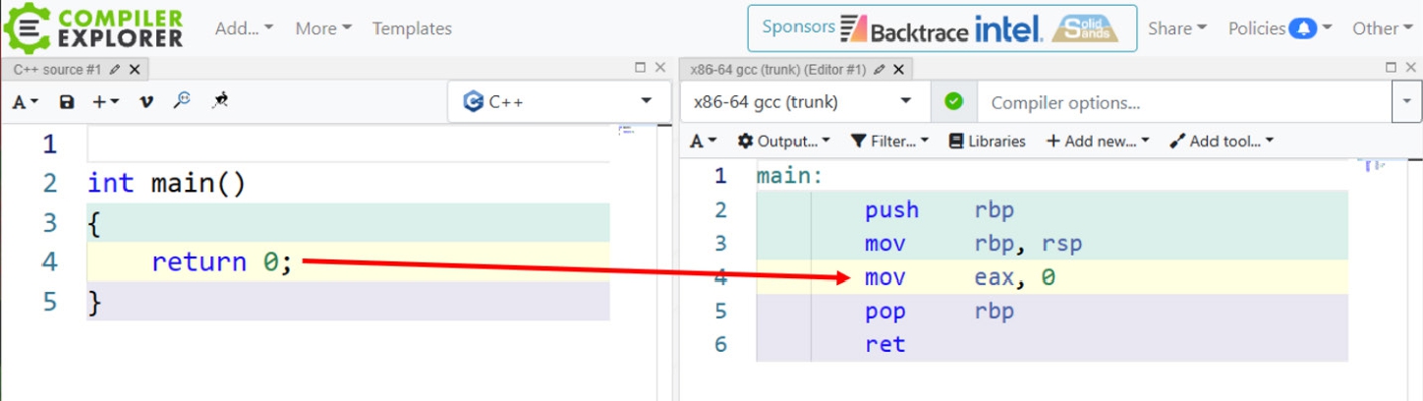This screenshot has width=1423, height=401.
Task: Open the Add... menu in top bar
Action: point(245,29)
